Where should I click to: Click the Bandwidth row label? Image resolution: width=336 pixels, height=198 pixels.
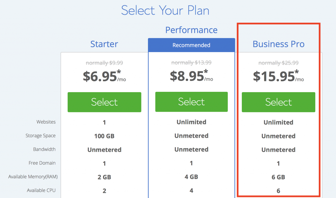coord(44,149)
